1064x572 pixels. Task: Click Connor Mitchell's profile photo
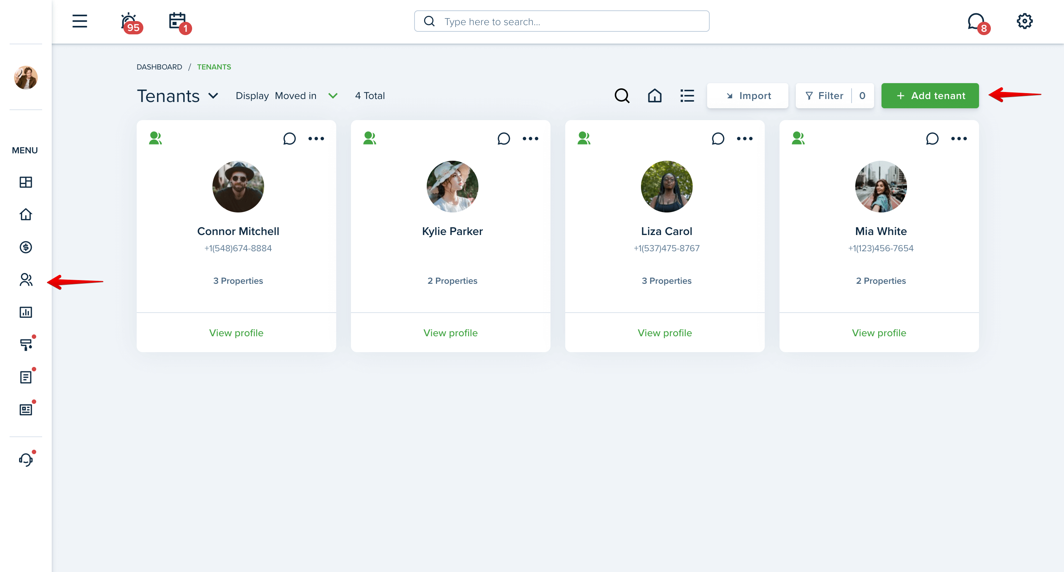238,187
